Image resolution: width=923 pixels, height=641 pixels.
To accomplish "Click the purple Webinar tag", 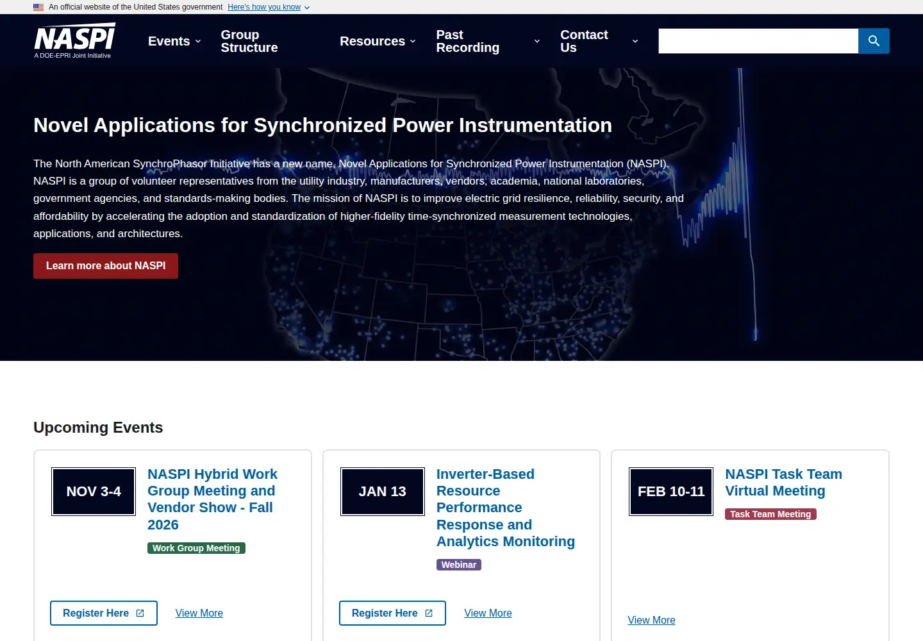I will [x=459, y=565].
